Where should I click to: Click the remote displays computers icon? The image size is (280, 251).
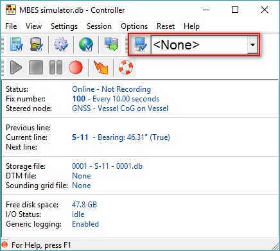[111, 44]
